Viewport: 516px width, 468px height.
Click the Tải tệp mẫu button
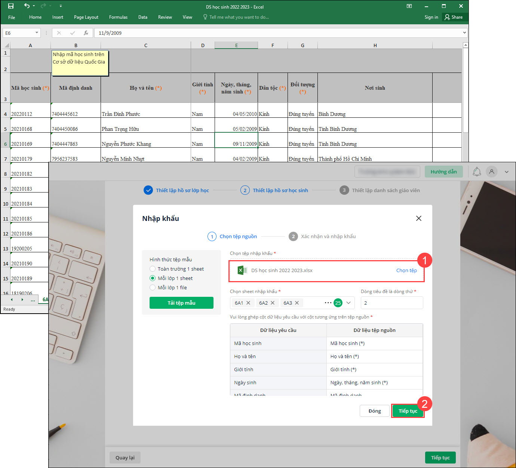tap(181, 303)
